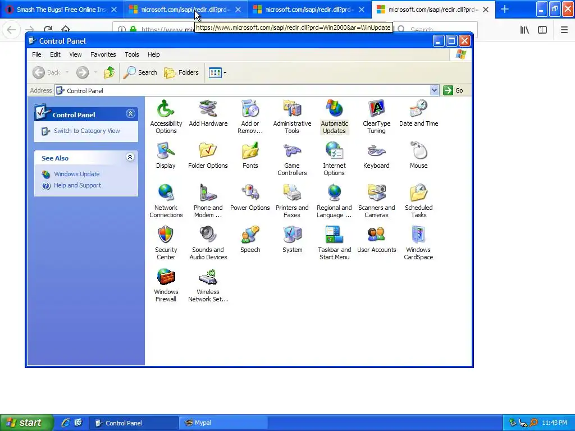Toggle the Folders toolbar button
This screenshot has height=431, width=575.
pyautogui.click(x=181, y=72)
